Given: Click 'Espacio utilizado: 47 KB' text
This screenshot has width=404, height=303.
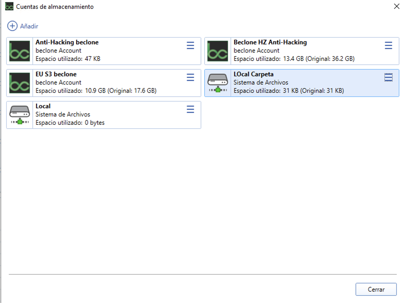Looking at the screenshot, I should (68, 59).
